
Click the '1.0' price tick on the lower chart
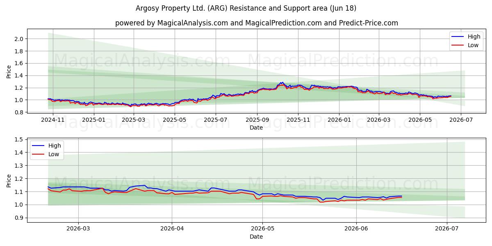point(20,205)
